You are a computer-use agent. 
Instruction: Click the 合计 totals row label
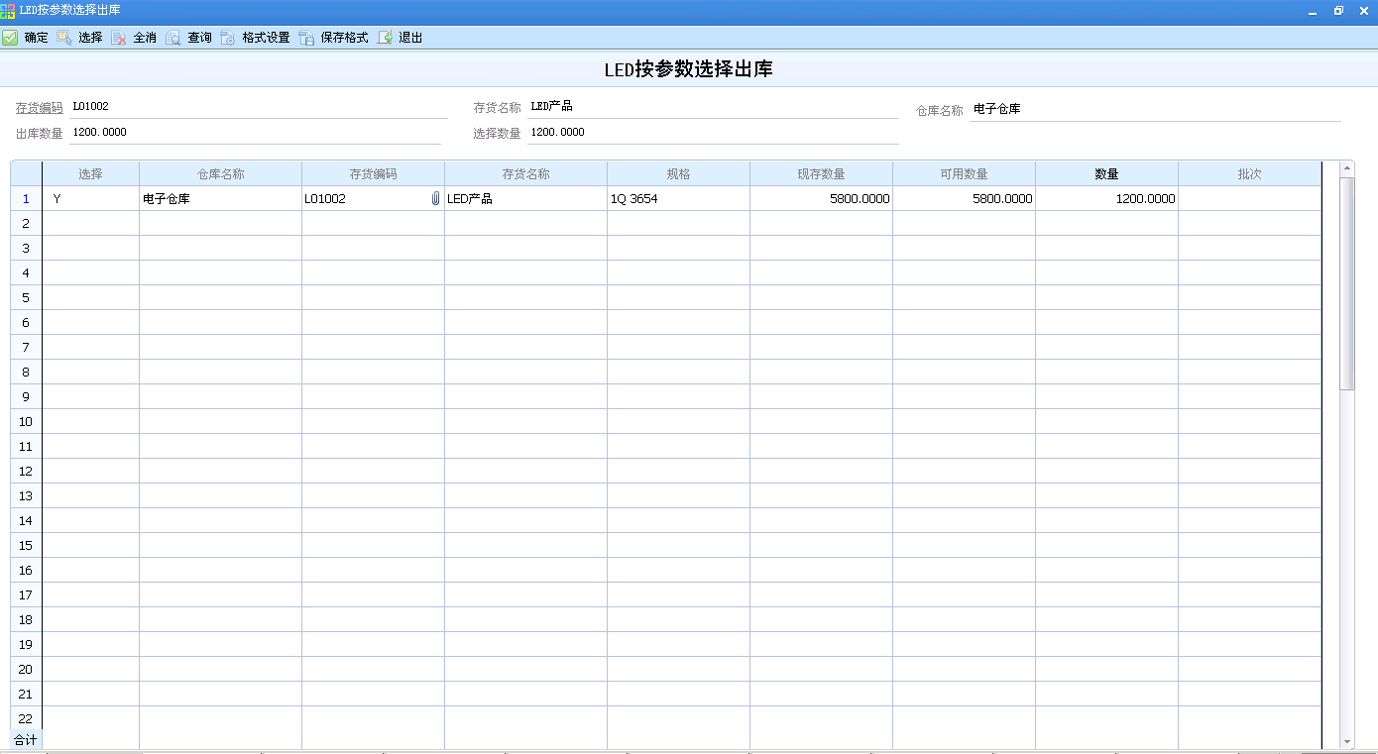[24, 739]
